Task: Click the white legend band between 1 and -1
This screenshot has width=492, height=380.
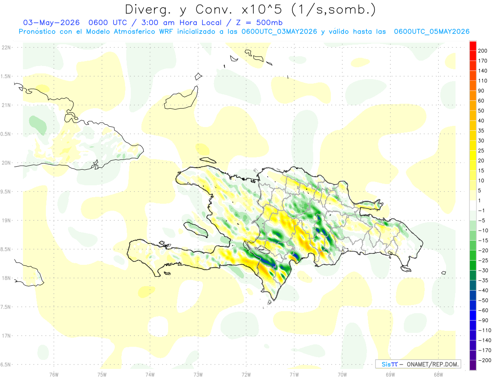Action: click(x=473, y=205)
